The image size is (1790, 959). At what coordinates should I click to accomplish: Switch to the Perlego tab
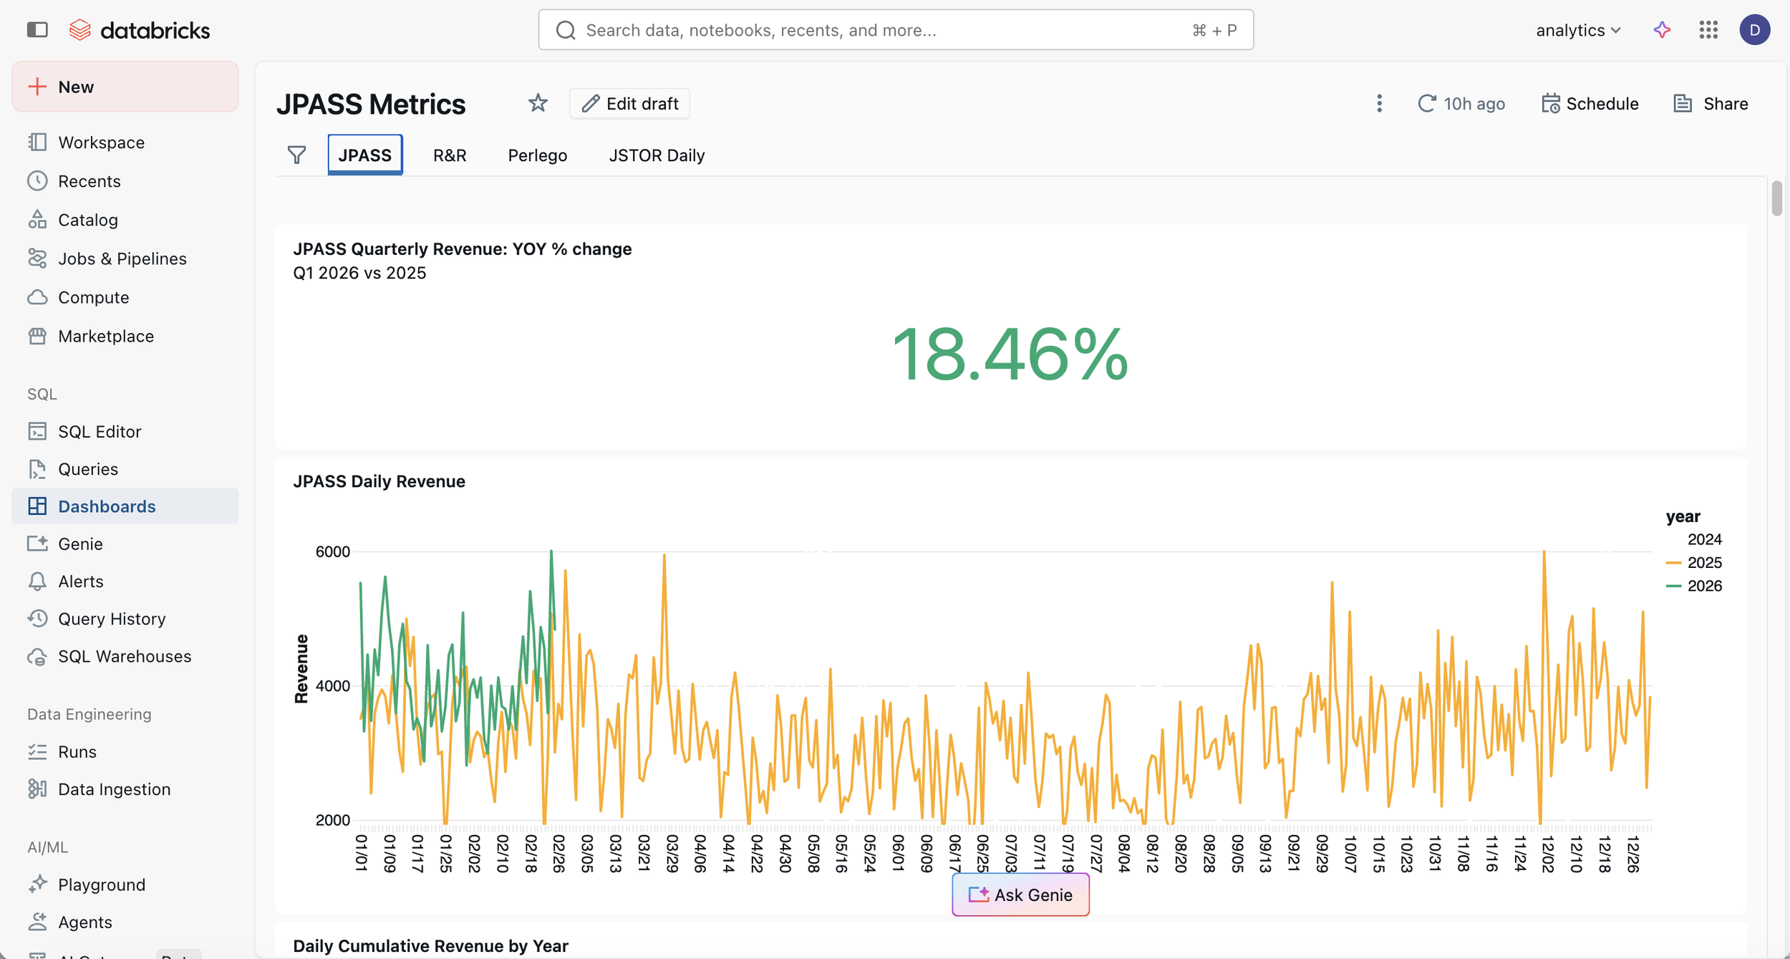point(537,155)
